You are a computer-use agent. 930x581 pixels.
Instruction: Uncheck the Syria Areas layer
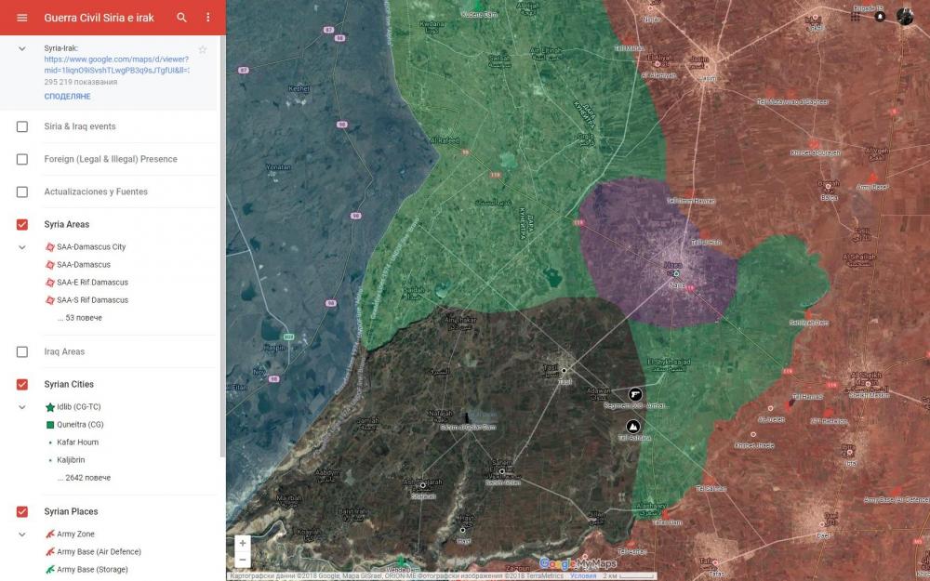[22, 224]
